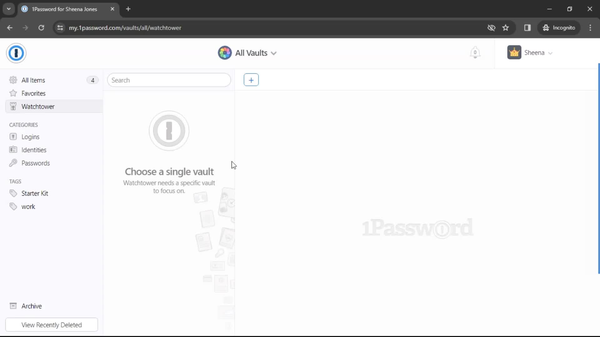Click the 1Password logo icon
This screenshot has height=337, width=600.
[16, 53]
